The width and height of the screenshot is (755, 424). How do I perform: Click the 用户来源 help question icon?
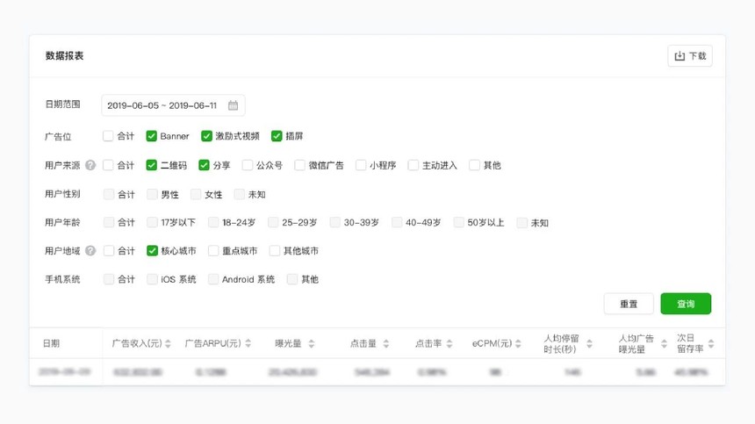(90, 165)
